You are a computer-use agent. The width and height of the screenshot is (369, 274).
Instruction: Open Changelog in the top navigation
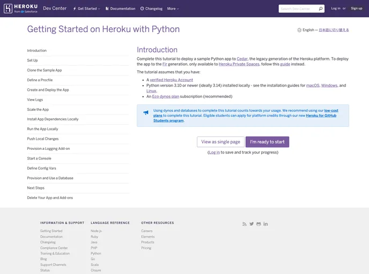[x=151, y=9]
